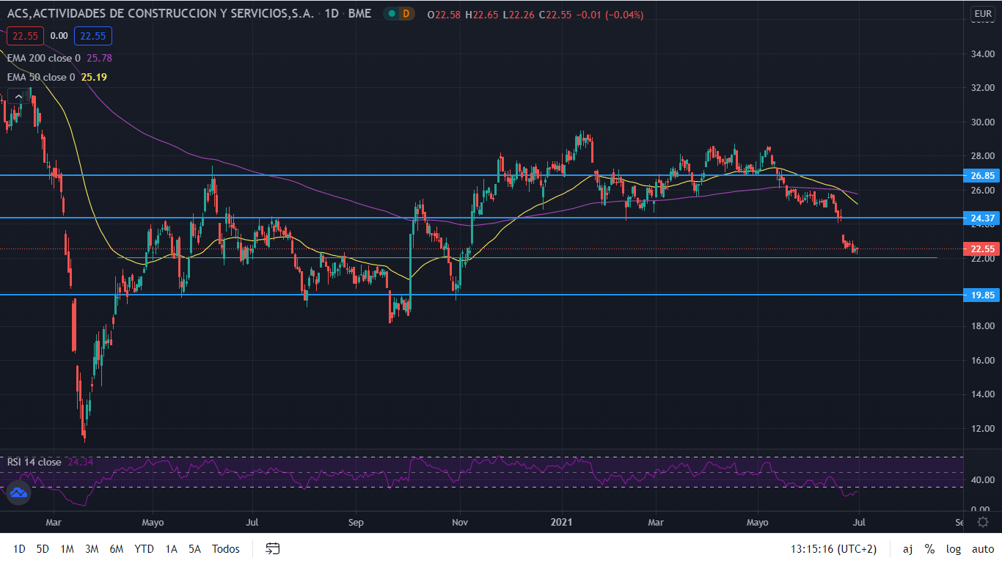Select the EMA 200 indicator legend

point(44,57)
